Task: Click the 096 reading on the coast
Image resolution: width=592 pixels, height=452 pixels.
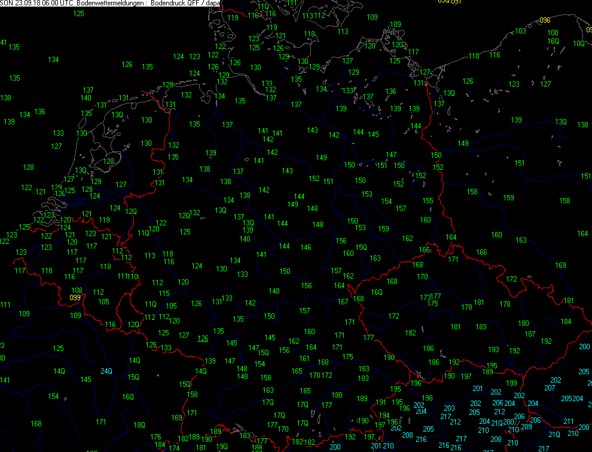Action: tap(544, 20)
